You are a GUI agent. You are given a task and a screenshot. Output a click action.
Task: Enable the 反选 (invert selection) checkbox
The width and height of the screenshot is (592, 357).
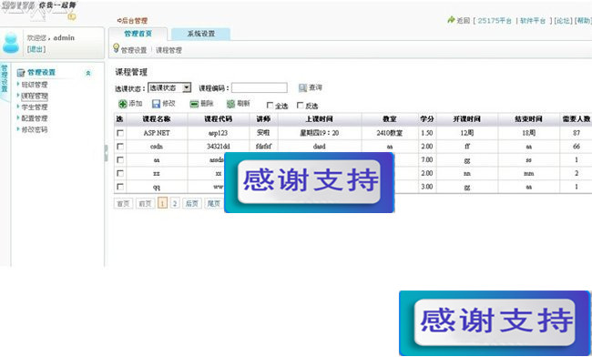(x=301, y=106)
